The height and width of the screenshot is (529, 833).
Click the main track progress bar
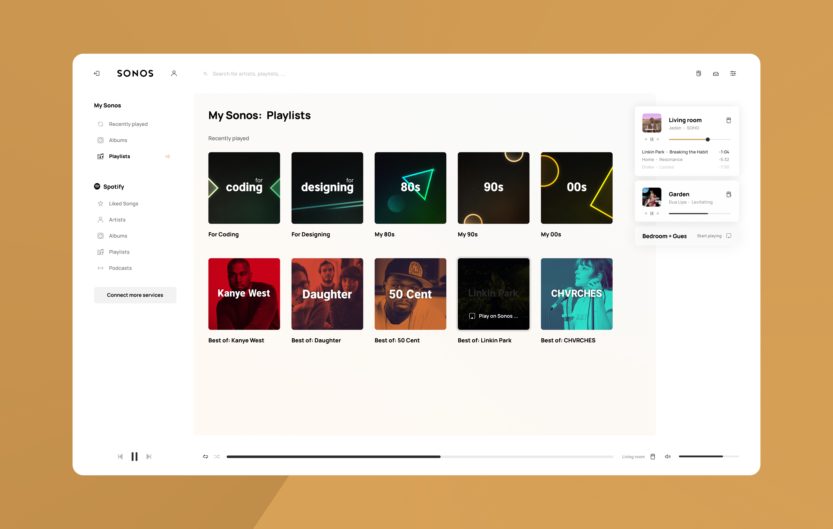click(x=420, y=457)
